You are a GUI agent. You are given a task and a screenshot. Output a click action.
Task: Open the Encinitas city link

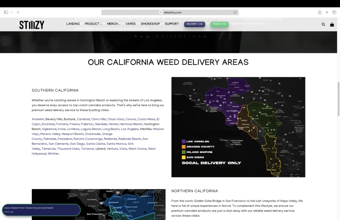(48, 124)
